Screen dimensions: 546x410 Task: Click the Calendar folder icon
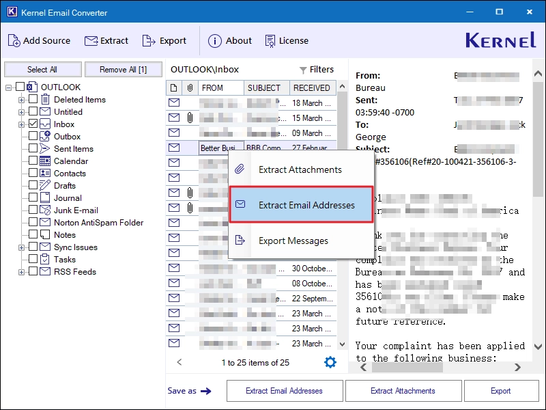[x=45, y=161]
